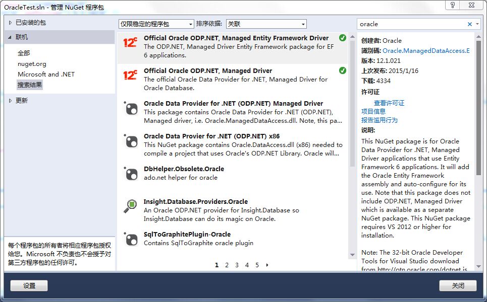Click installed checkmark on Entity Framework Driver package

pyautogui.click(x=343, y=38)
